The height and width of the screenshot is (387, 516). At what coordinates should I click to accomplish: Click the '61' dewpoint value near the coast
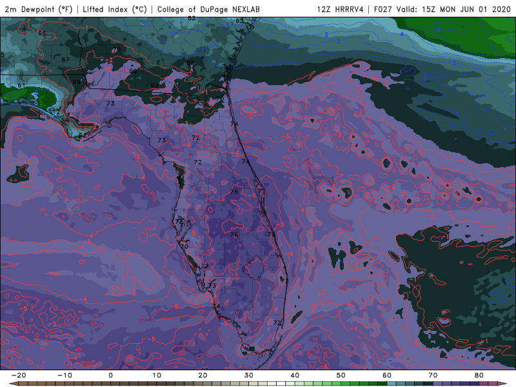click(21, 85)
